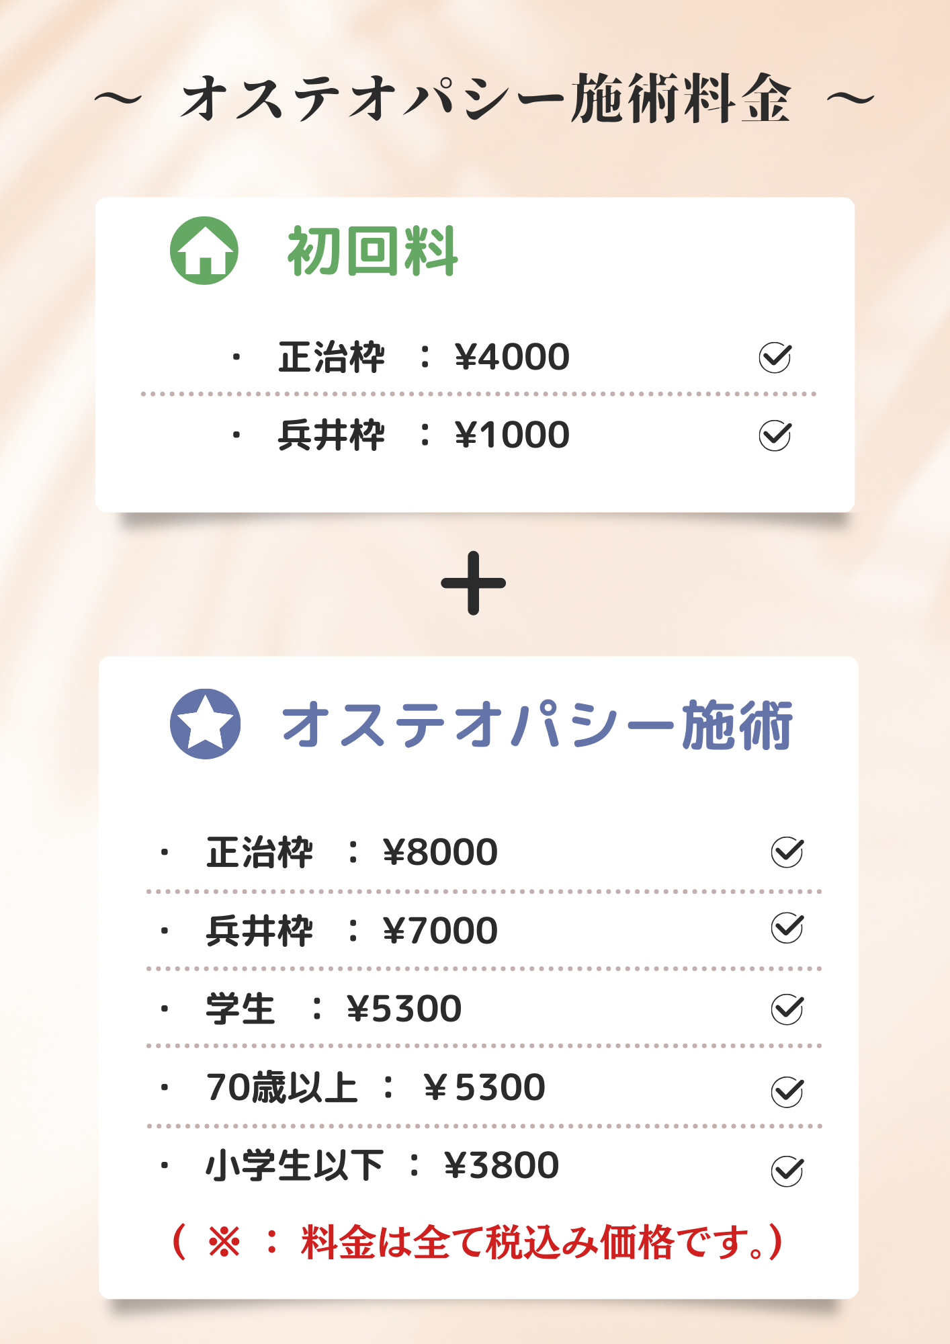Click the blue star circle icon
Image resolution: width=950 pixels, height=1344 pixels.
point(205,724)
